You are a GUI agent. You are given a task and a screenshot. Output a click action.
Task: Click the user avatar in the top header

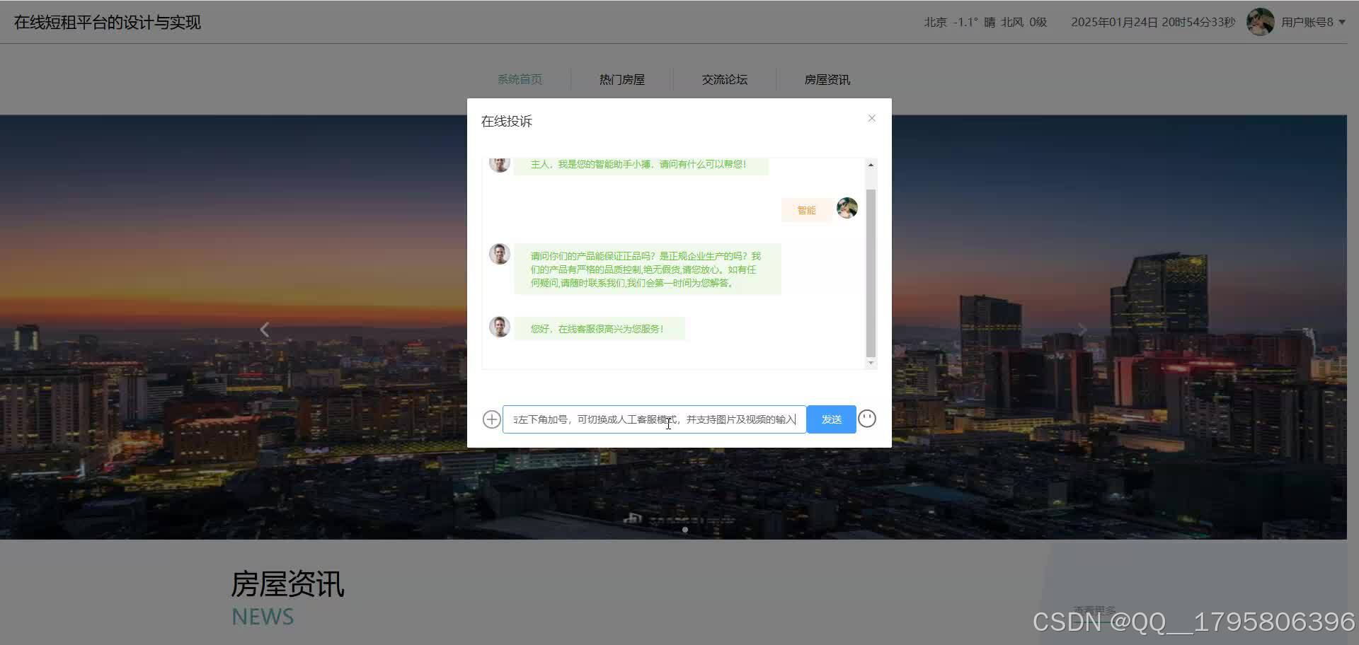[1261, 21]
